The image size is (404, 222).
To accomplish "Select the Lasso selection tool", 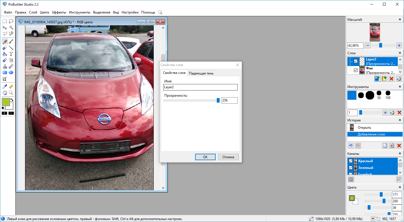I will pos(11,21).
